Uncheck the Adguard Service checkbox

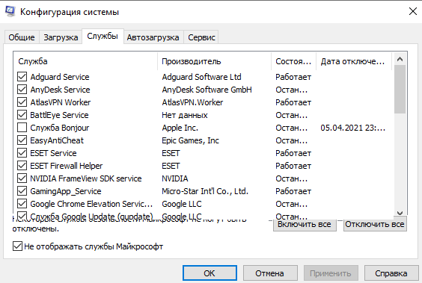(22, 77)
